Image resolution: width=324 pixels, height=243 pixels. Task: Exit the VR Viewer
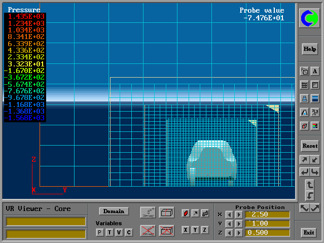click(x=309, y=232)
